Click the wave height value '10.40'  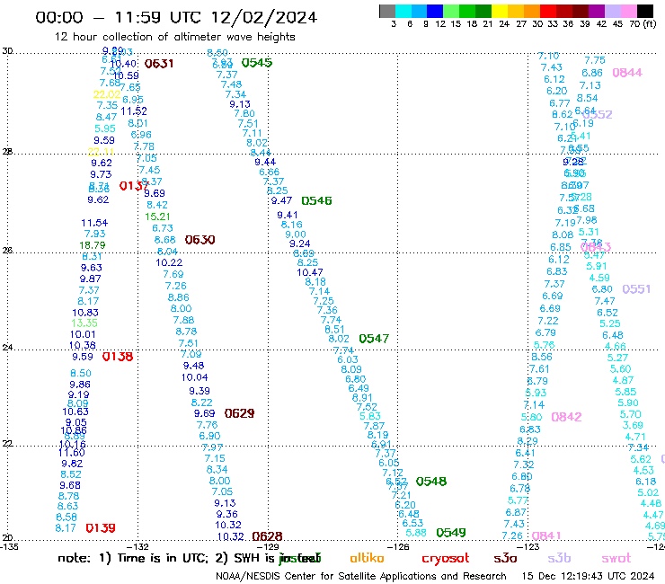(123, 64)
